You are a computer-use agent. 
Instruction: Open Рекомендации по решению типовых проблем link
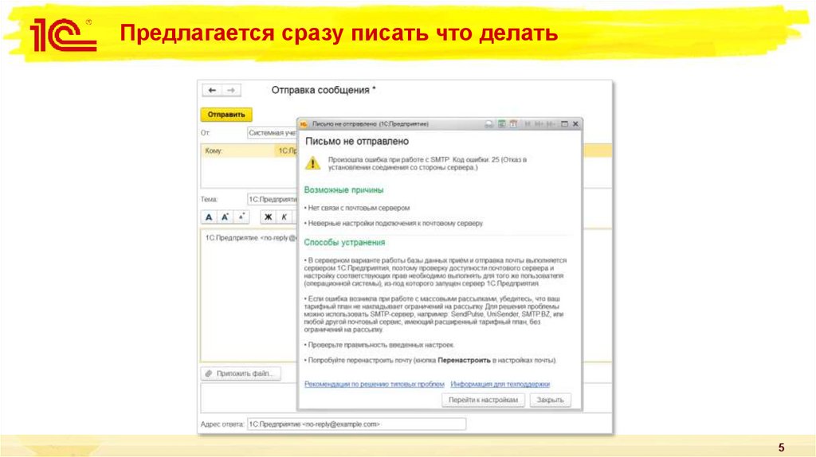click(375, 385)
